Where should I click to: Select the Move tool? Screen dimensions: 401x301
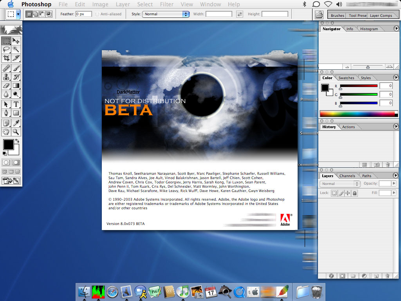(x=16, y=41)
